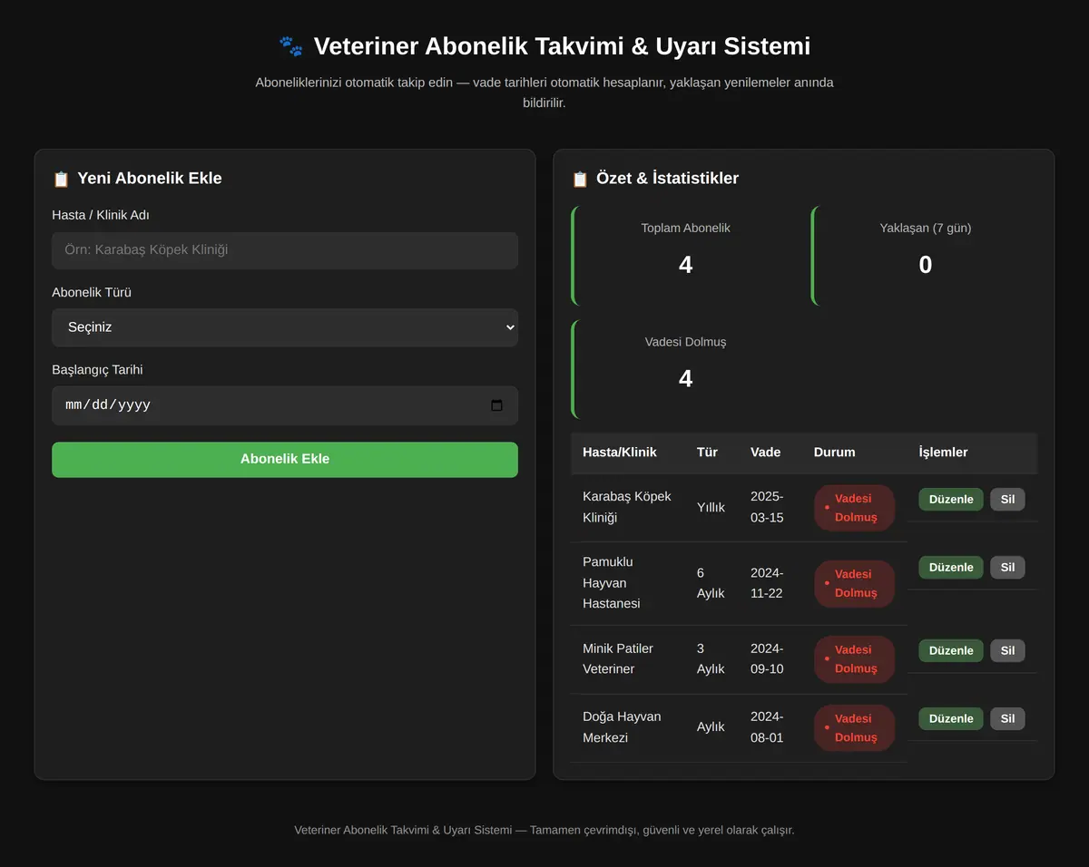The image size is (1089, 867).
Task: Edit Karabaş Köpek Kliniği with Düzenle
Action: 950,500
